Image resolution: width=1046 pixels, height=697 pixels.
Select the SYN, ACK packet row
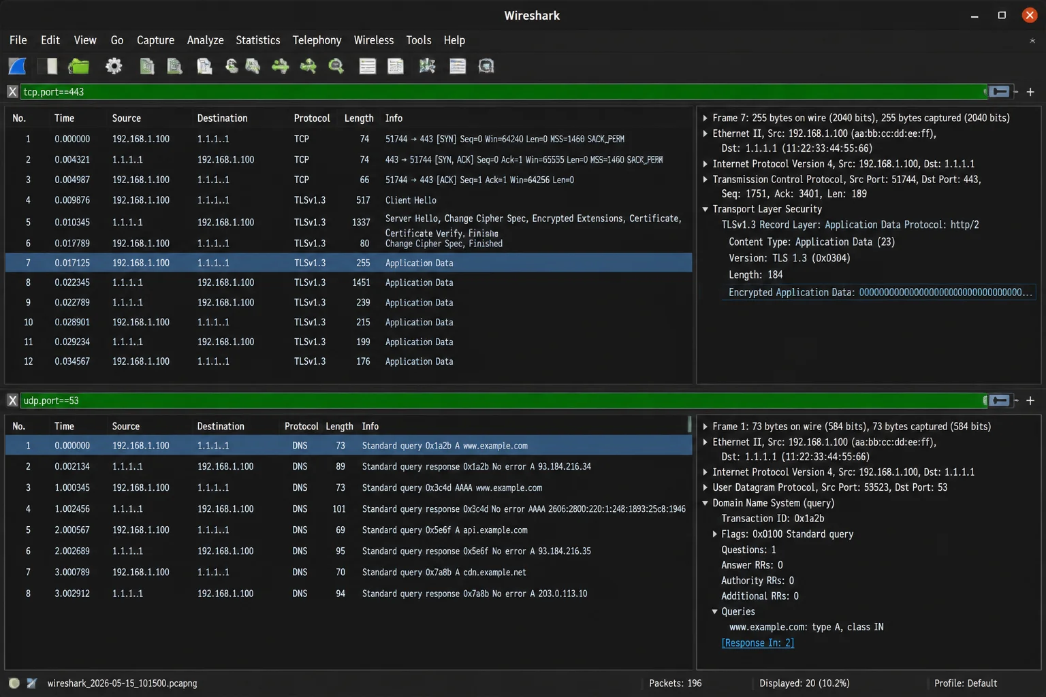pyautogui.click(x=349, y=159)
